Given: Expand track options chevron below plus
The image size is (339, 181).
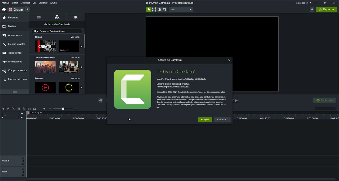Looking at the screenshot, I should coord(22,117).
